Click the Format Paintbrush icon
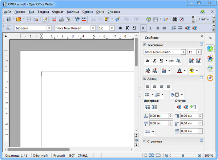 click(117, 19)
